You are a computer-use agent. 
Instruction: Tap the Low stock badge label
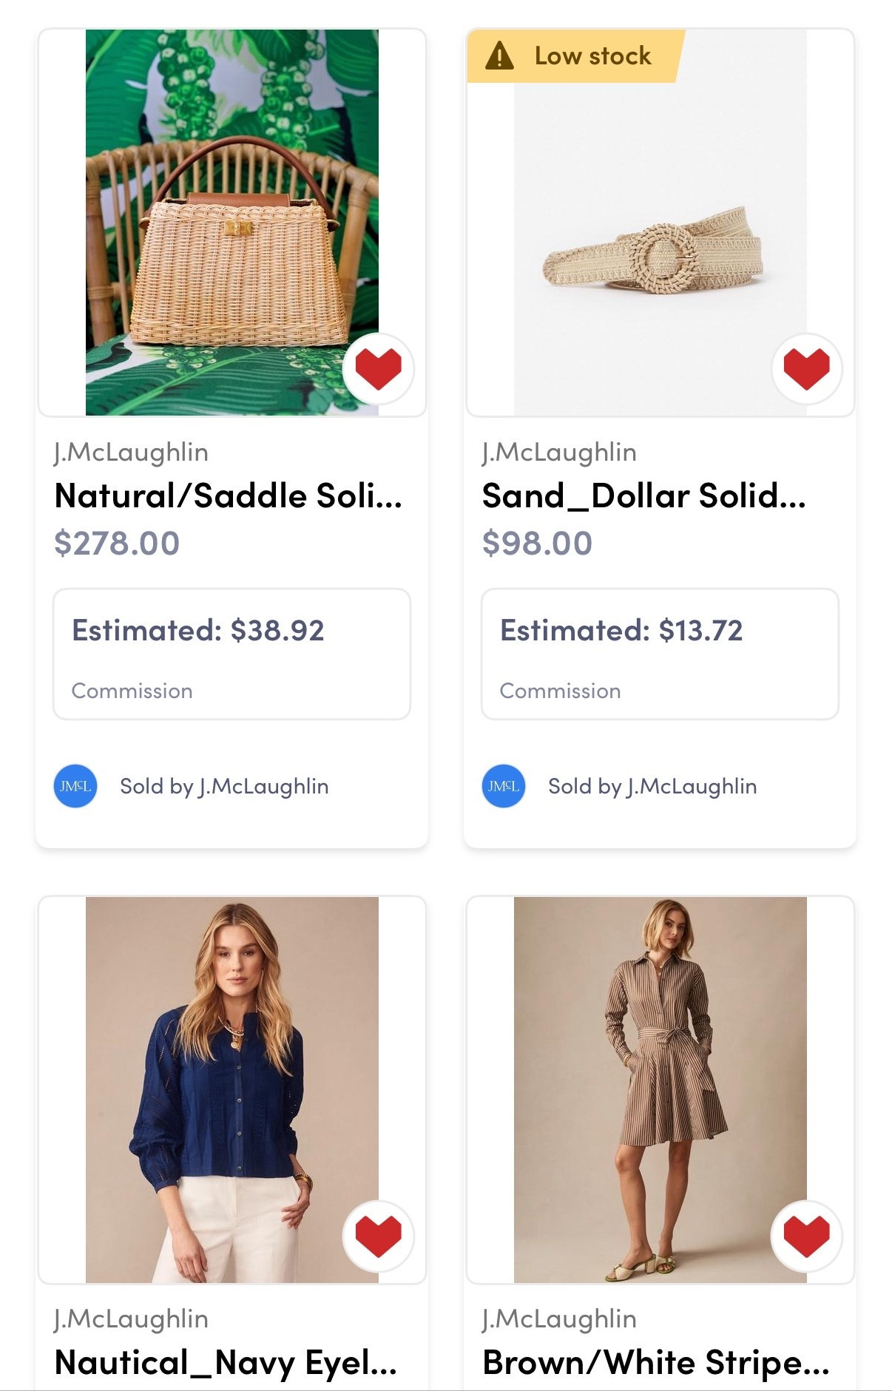[x=592, y=56]
